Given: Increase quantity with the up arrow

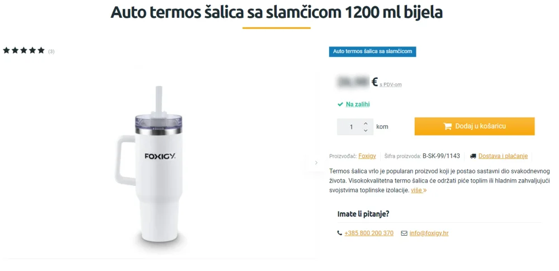Looking at the screenshot, I should tap(366, 123).
